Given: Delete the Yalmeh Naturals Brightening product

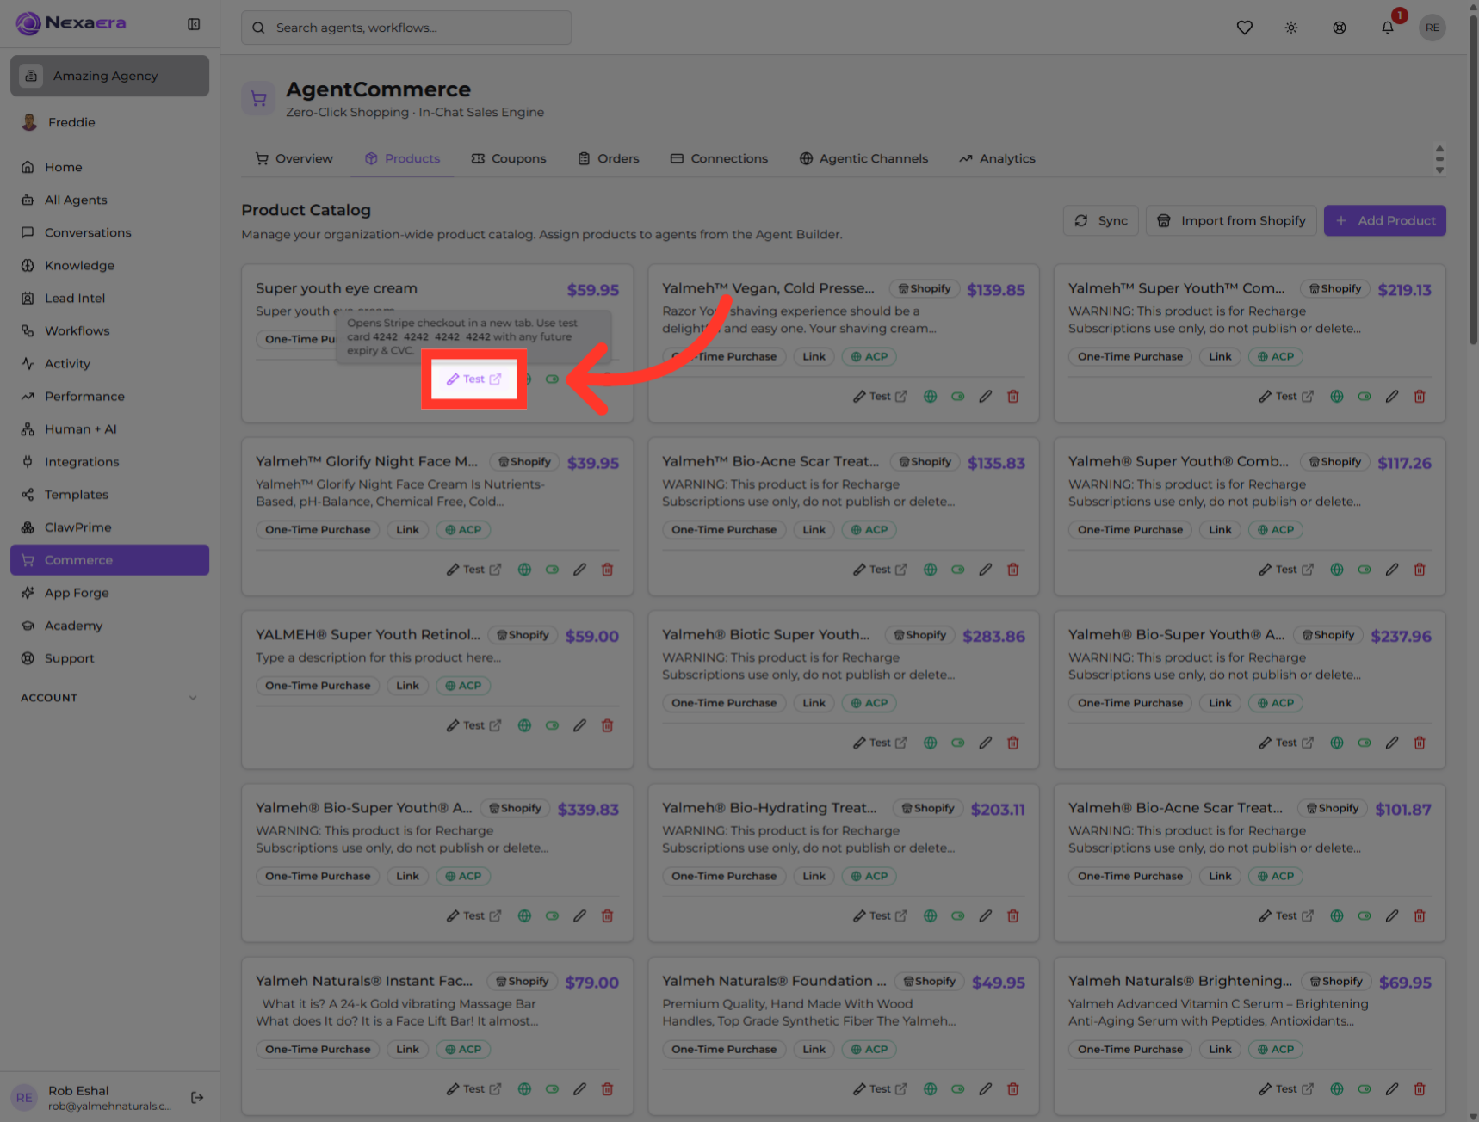Looking at the screenshot, I should click(1420, 1089).
